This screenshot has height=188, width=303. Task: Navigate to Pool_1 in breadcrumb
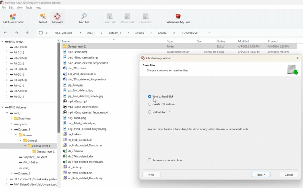pyautogui.click(x=91, y=33)
